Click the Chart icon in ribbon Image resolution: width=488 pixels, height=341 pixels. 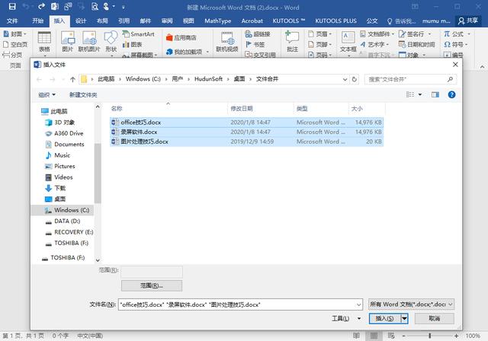click(132, 45)
